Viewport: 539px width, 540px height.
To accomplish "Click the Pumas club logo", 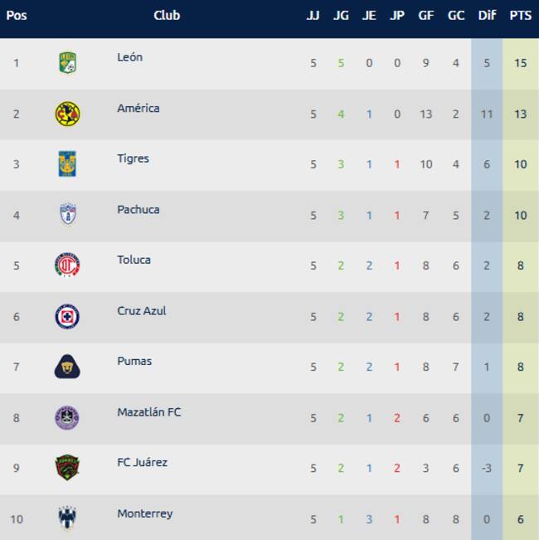I will (x=67, y=367).
